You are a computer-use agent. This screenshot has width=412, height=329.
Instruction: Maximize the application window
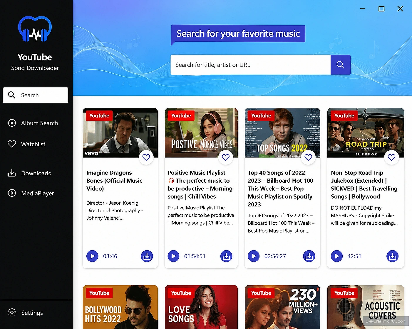[381, 9]
